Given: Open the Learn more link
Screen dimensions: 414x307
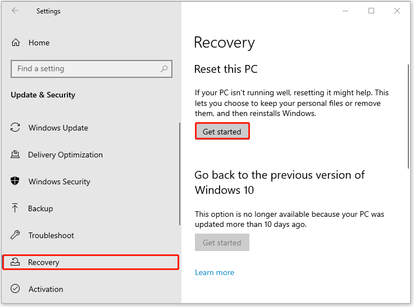Looking at the screenshot, I should [215, 272].
